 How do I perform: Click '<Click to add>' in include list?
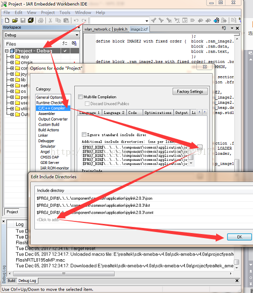(x=48, y=220)
